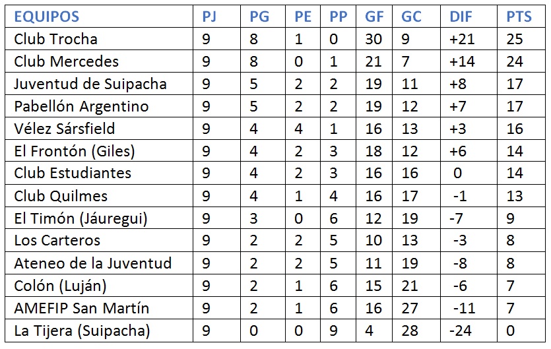Click Juventud de Suipacha team name

tap(90, 84)
